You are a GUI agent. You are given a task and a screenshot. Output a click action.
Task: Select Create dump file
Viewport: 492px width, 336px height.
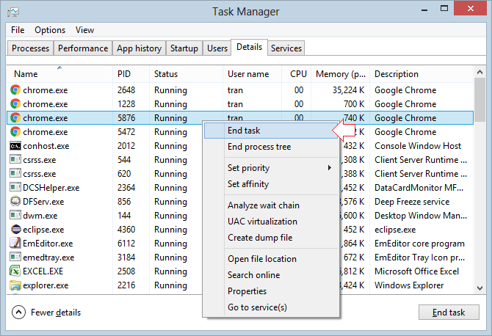tap(272, 238)
